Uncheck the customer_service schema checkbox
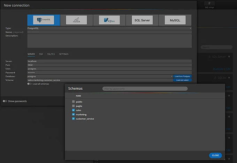 (73, 119)
